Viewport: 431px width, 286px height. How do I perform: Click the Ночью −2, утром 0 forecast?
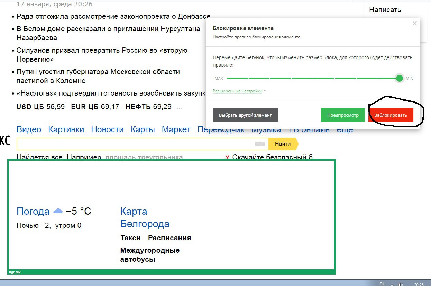click(49, 225)
